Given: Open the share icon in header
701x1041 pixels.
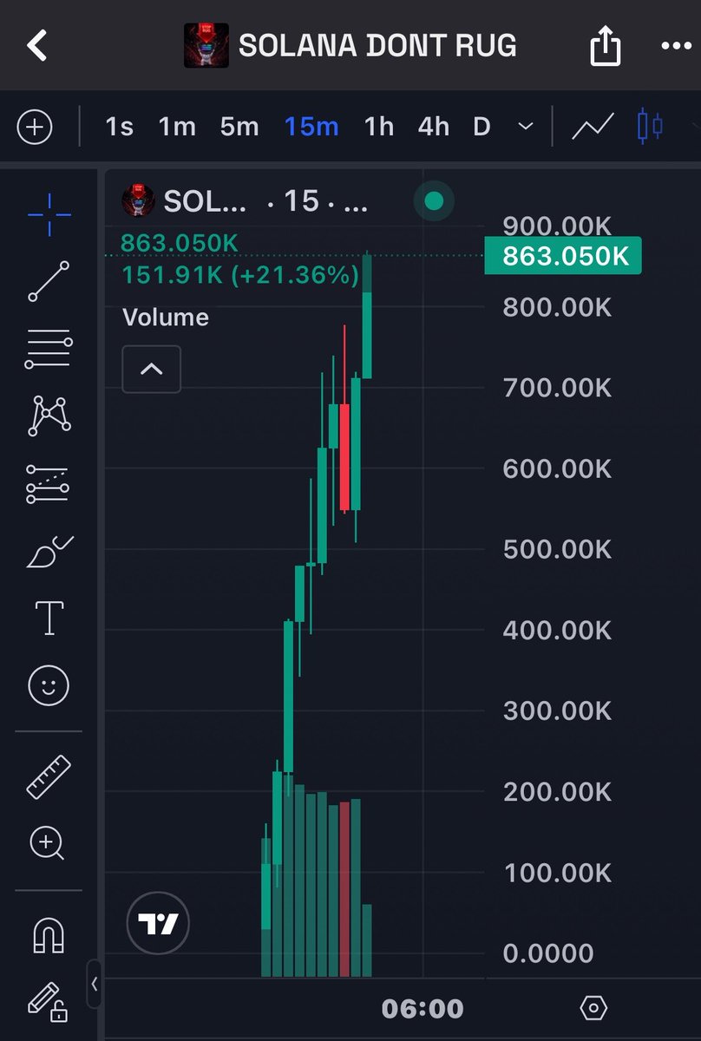Looking at the screenshot, I should 606,44.
